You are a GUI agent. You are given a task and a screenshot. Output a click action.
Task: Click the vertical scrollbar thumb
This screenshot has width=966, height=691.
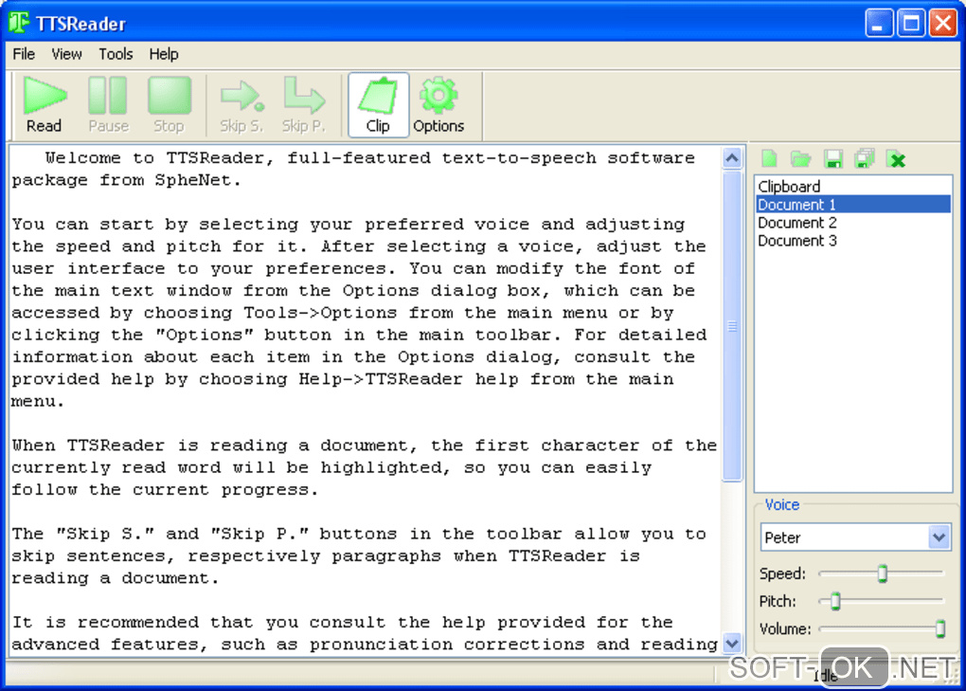[x=732, y=326]
